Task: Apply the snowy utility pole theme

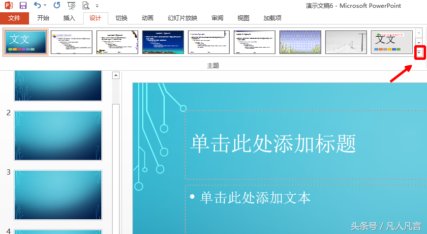Action: (346, 42)
